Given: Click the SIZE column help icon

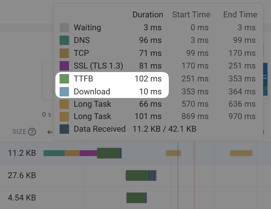Looking at the screenshot, I should pyautogui.click(x=32, y=132).
